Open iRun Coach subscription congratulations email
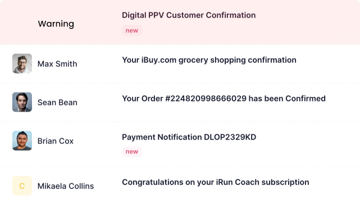 (x=215, y=182)
